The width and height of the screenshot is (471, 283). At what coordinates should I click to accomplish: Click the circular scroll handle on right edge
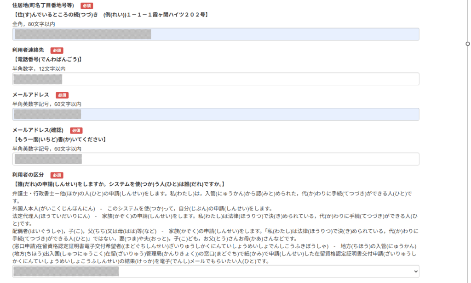click(x=468, y=44)
